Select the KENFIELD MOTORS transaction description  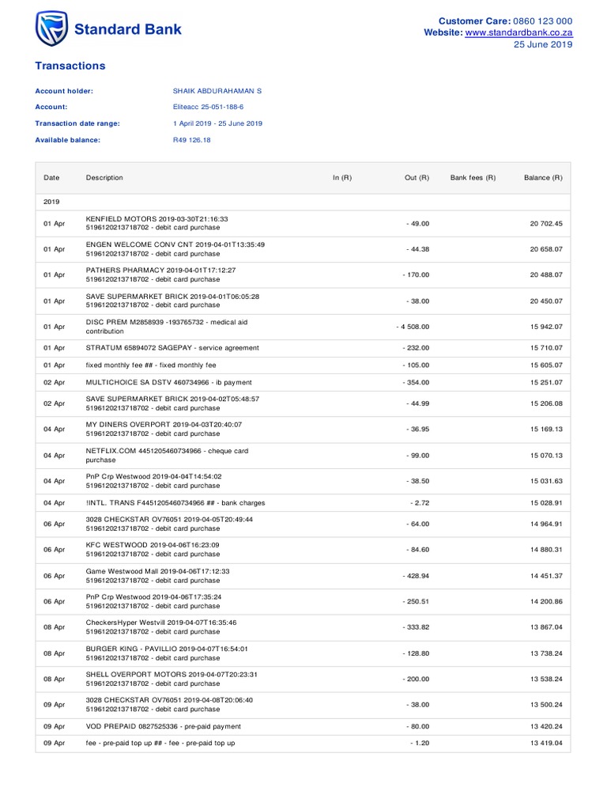click(x=157, y=223)
